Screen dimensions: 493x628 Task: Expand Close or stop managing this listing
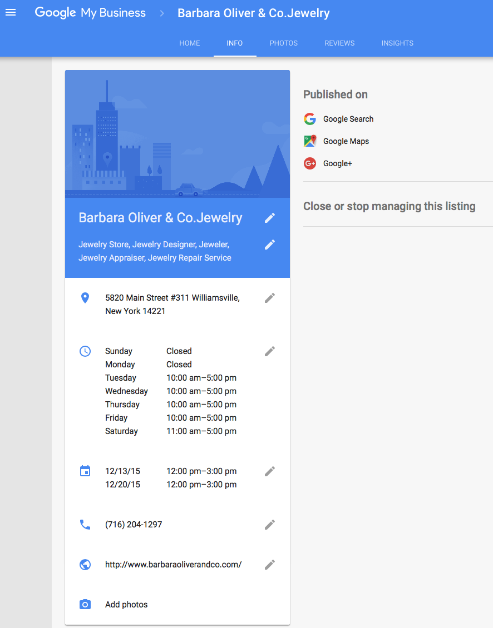pyautogui.click(x=390, y=206)
